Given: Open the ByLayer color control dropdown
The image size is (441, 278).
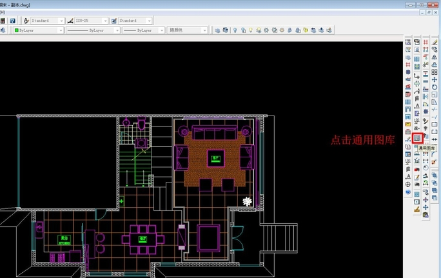Looking at the screenshot, I should point(61,30).
